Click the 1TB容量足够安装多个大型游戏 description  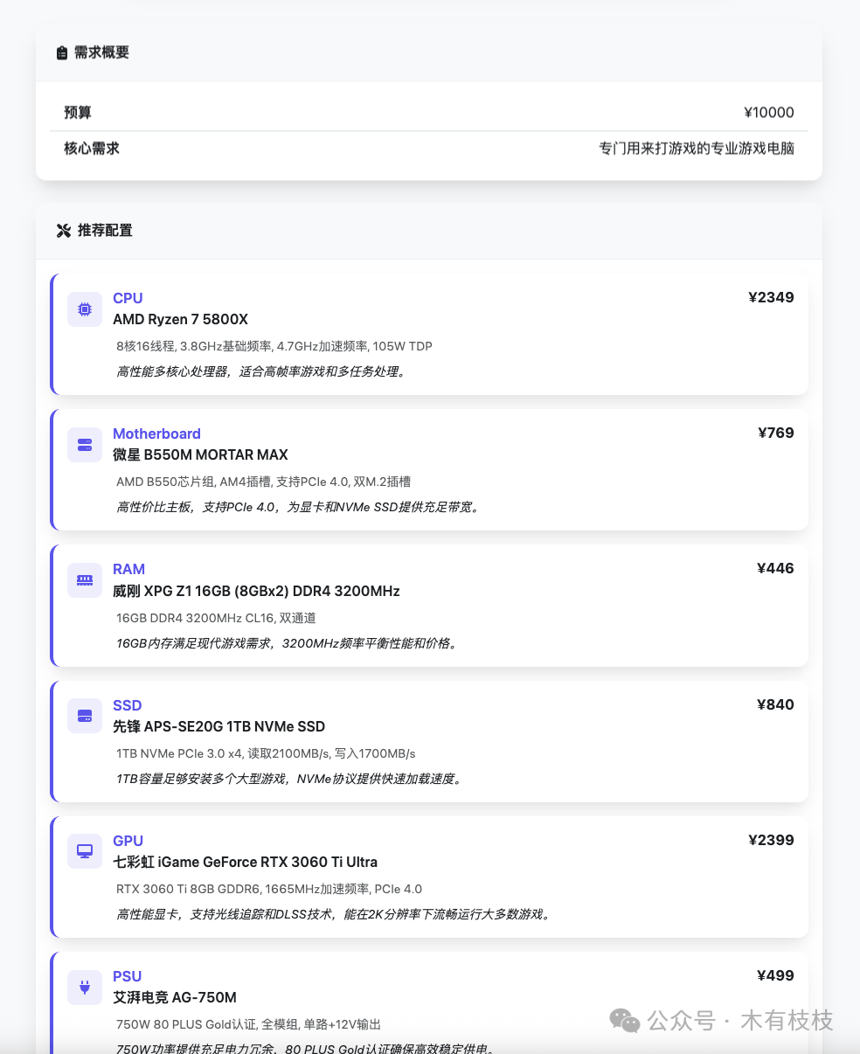[x=289, y=779]
